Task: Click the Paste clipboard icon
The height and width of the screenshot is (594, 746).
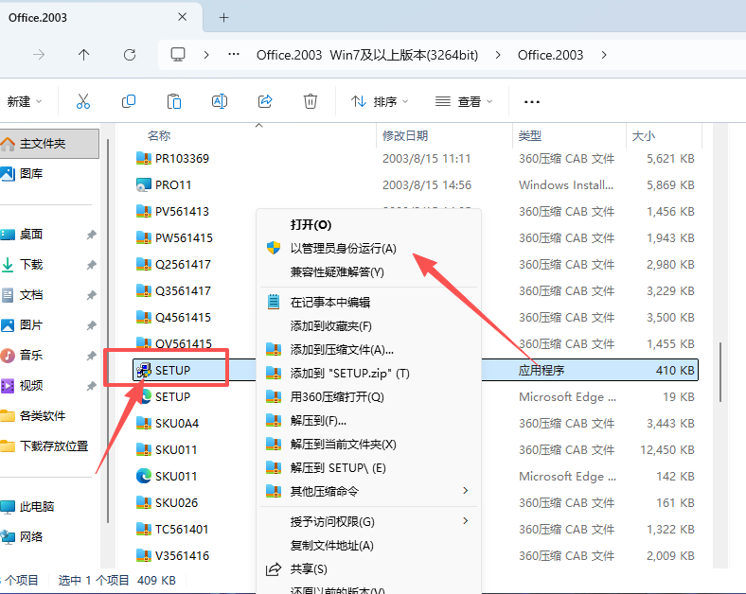Action: pyautogui.click(x=174, y=101)
